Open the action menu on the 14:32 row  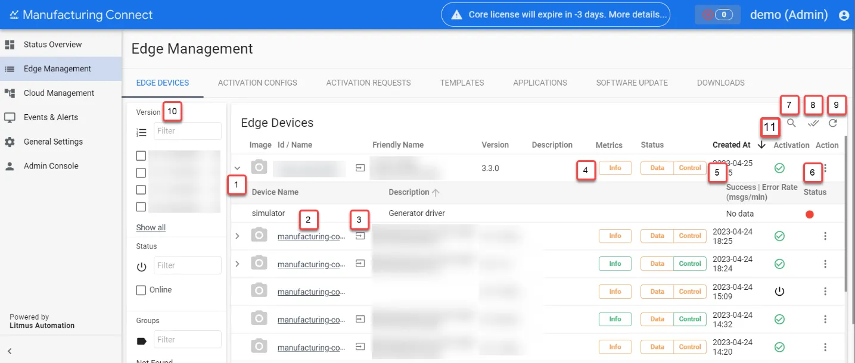825,320
